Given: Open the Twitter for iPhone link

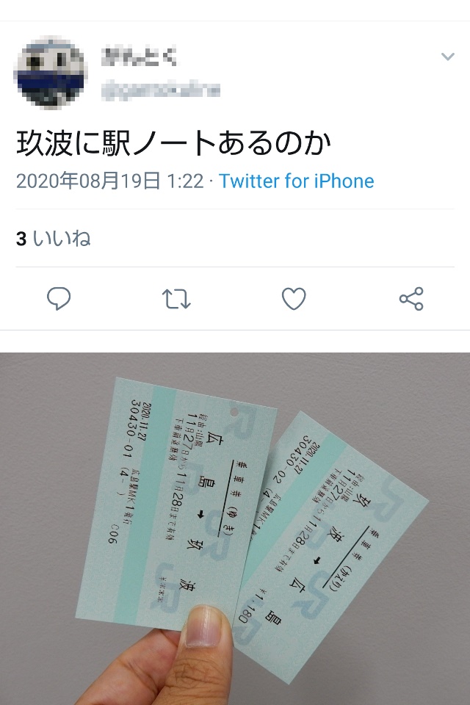Looking at the screenshot, I should [x=297, y=181].
